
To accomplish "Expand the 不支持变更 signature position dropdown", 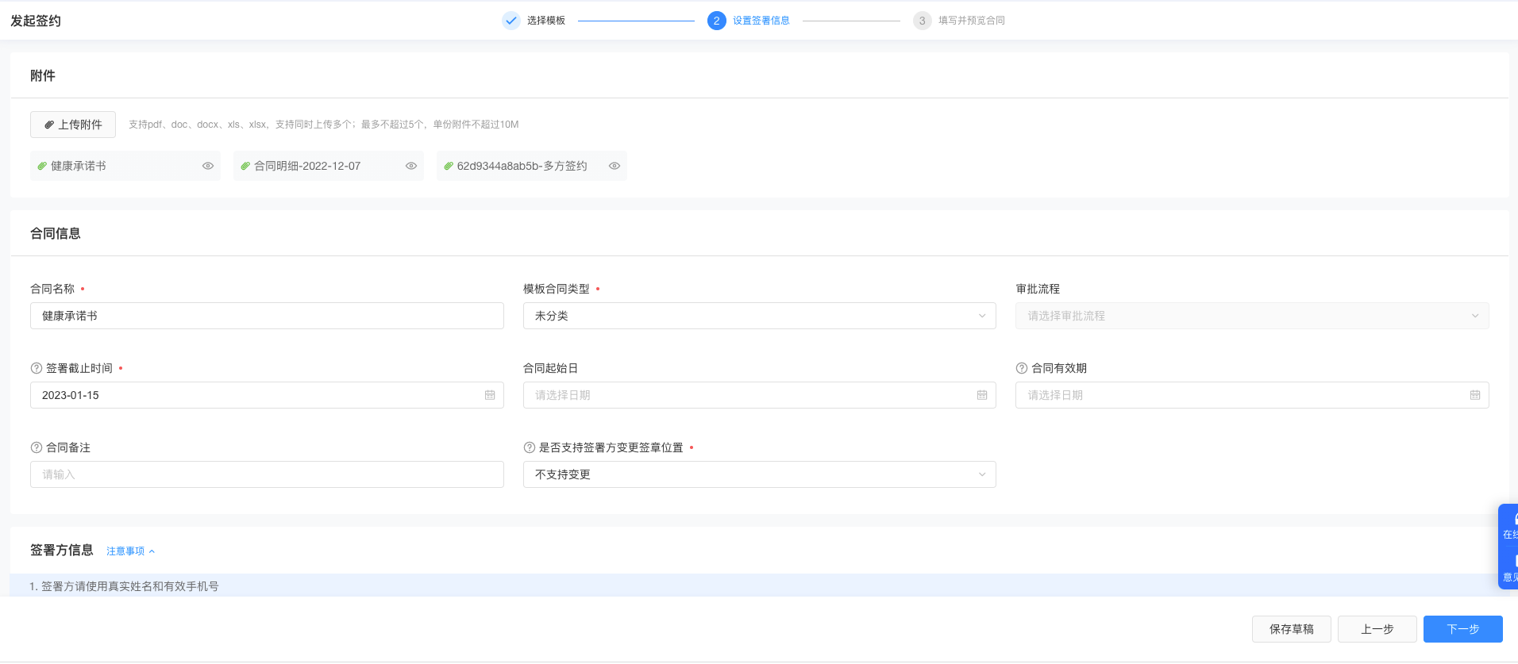I will [x=759, y=474].
